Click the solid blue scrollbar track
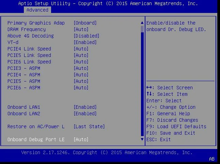This screenshot has width=220, height=164. pos(142,84)
